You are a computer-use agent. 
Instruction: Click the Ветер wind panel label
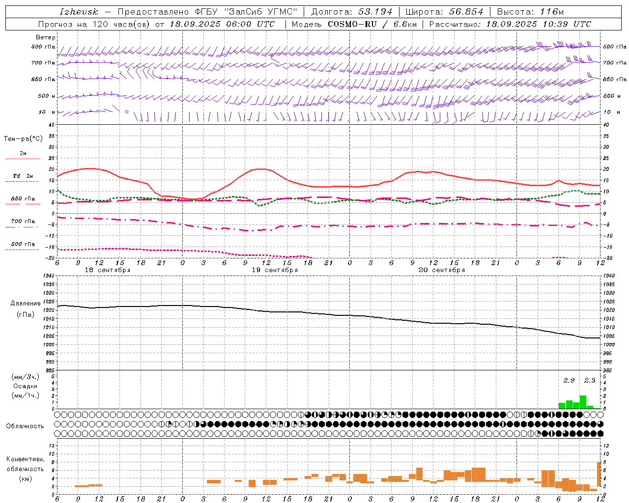46,37
